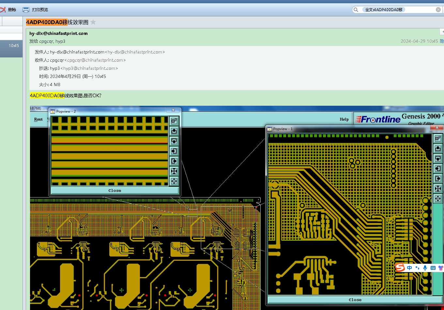
Task: Click the zoomed PCB view inside Popview - 1
Action: pos(350,214)
